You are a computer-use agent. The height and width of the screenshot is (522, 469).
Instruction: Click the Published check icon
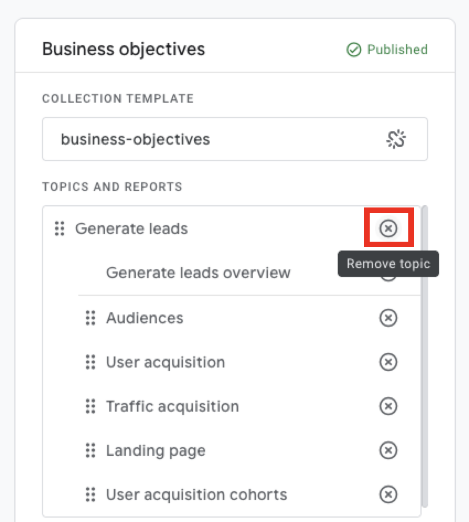(354, 50)
